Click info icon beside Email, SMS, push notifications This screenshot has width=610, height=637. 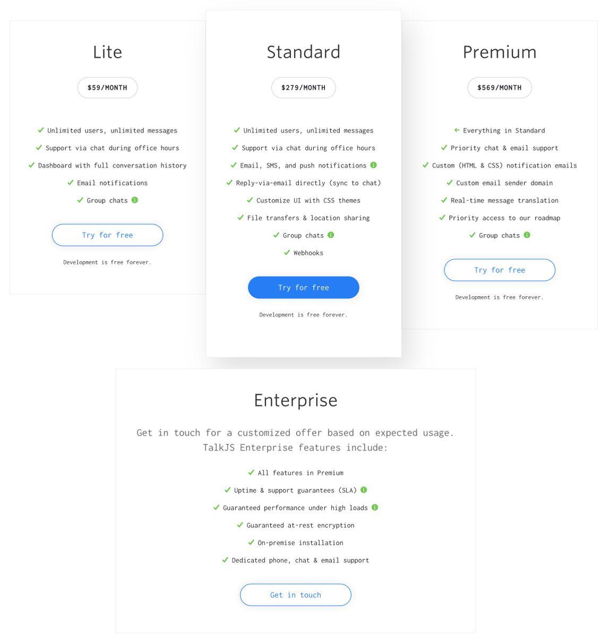(x=374, y=165)
